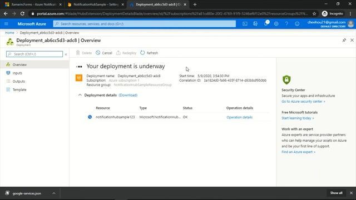
Task: Click the Deployment_ab6cc5d3-adc8 breadcrumb entry
Action: (50, 33)
